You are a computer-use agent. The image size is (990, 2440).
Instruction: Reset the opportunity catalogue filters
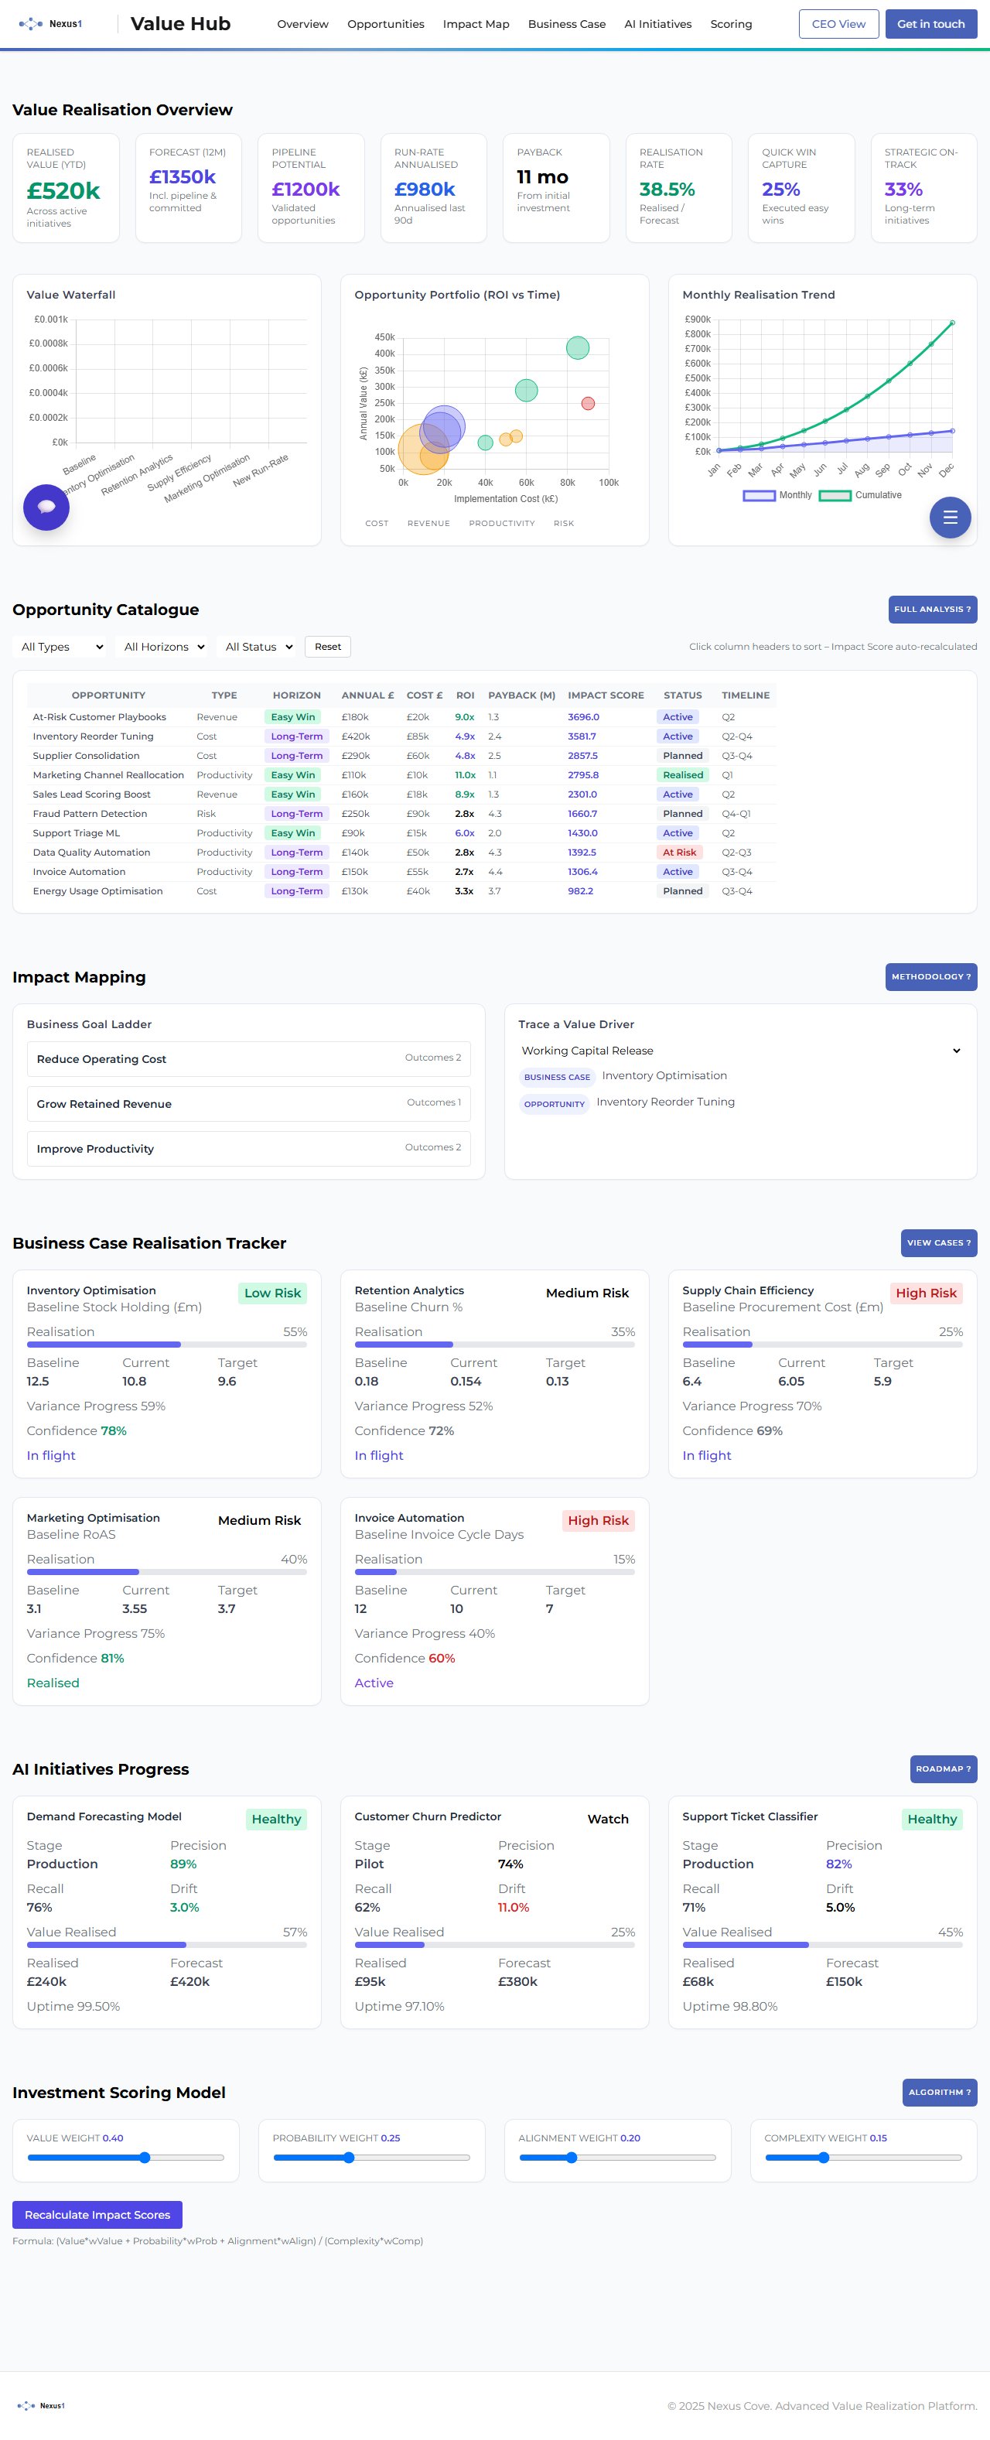coord(328,647)
